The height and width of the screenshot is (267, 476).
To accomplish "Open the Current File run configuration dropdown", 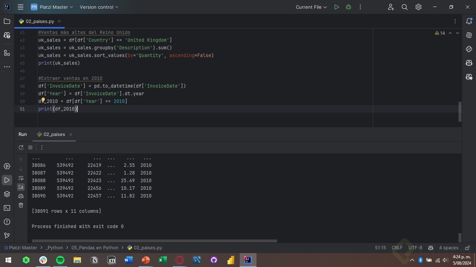I will click(x=311, y=7).
